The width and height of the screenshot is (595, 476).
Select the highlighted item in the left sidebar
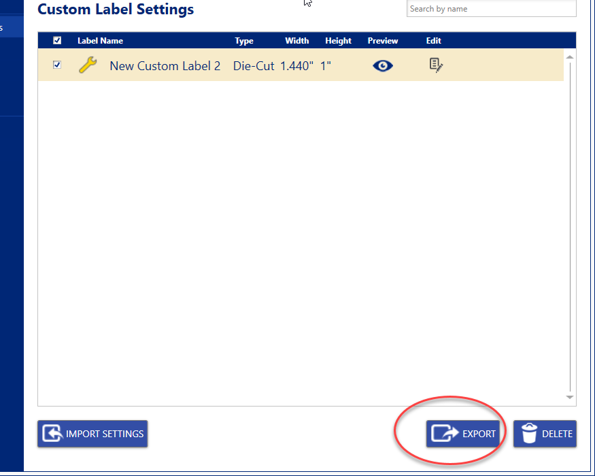tap(11, 28)
